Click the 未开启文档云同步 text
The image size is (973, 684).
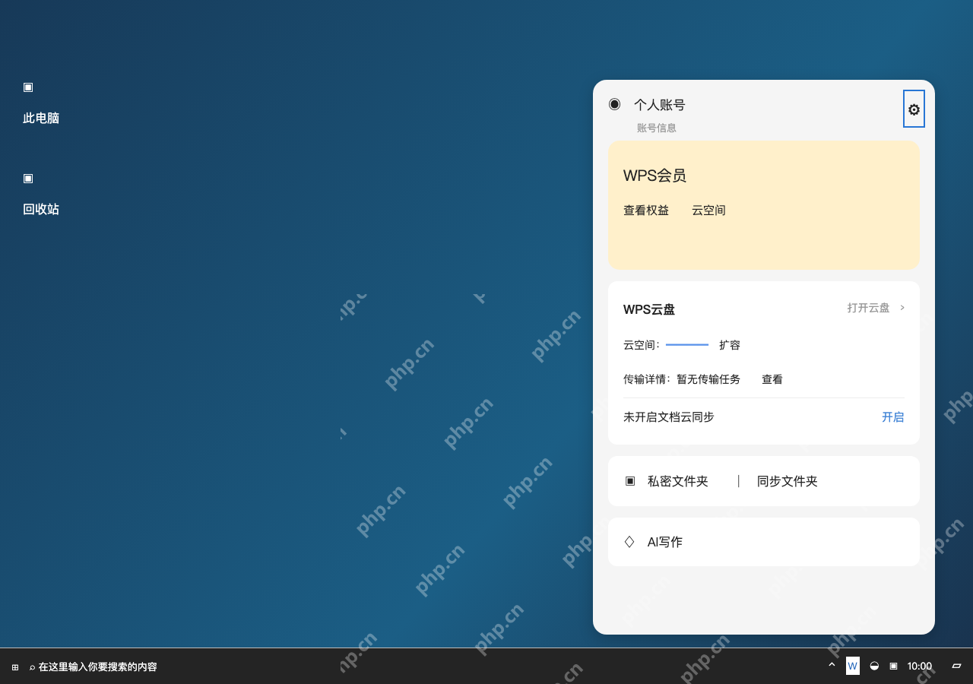tap(669, 417)
